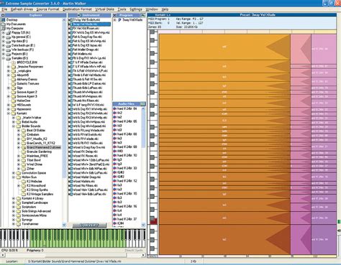Open the Refresh drives menu
The width and height of the screenshot is (341, 265).
point(22,9)
